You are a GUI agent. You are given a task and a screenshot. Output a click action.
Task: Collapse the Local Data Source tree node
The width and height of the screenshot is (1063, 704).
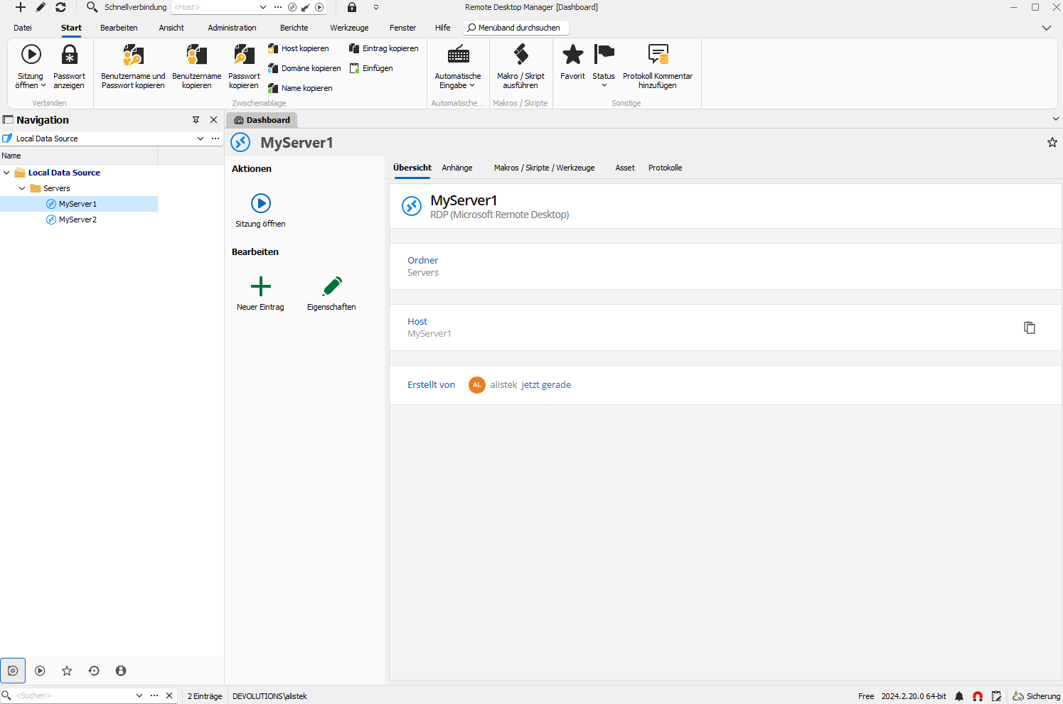point(6,173)
